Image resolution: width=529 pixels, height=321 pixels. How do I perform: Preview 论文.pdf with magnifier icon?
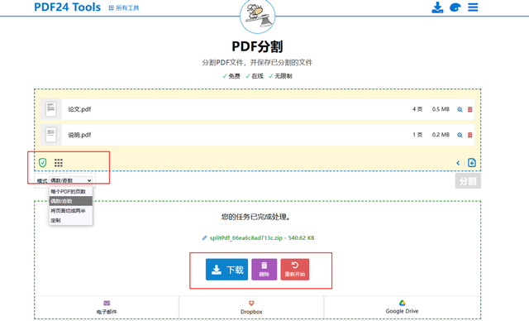(460, 109)
